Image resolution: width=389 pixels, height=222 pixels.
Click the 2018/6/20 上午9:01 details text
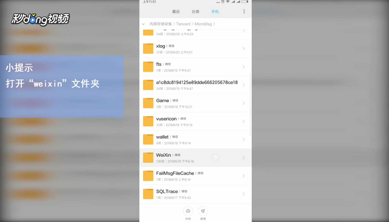(x=179, y=52)
